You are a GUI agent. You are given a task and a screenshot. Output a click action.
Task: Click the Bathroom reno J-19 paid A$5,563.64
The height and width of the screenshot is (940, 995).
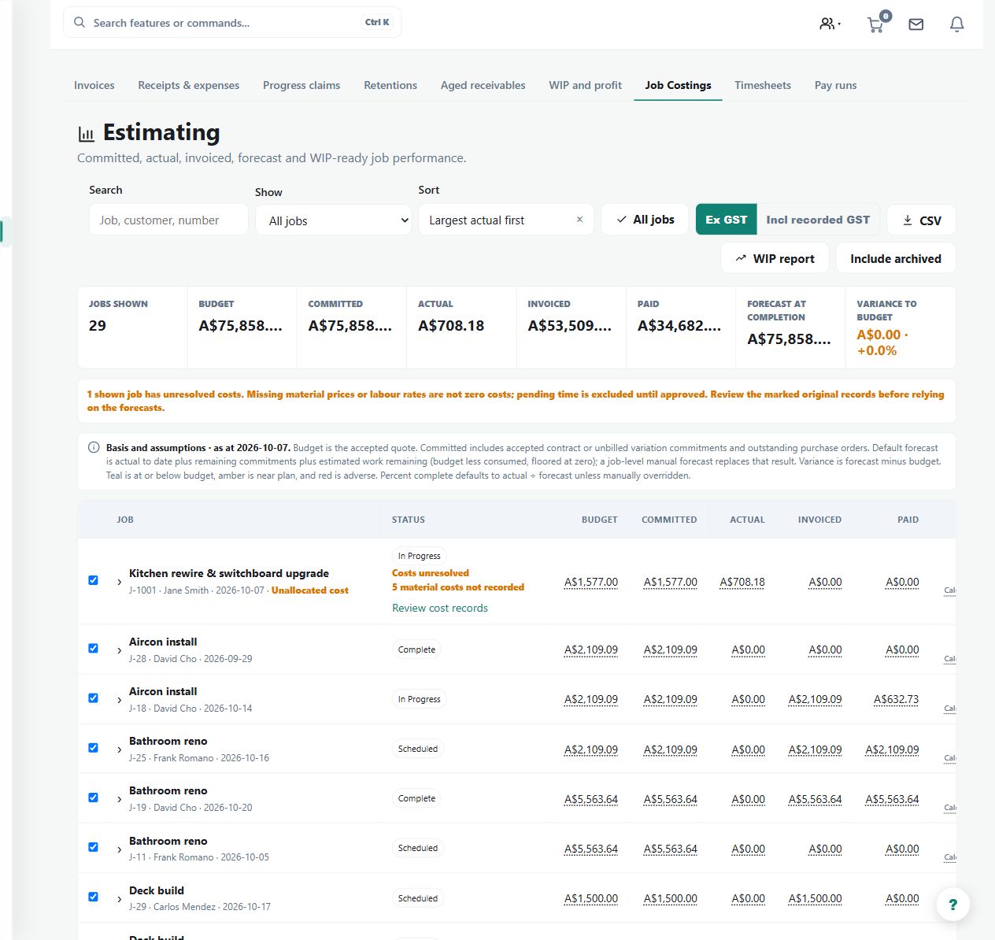pos(892,799)
